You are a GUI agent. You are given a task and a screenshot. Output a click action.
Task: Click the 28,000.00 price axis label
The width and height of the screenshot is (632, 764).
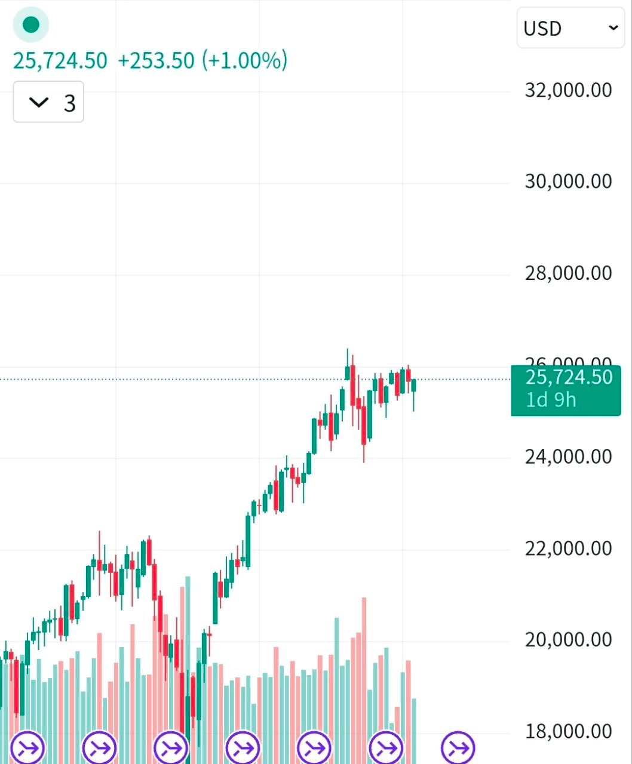point(568,273)
